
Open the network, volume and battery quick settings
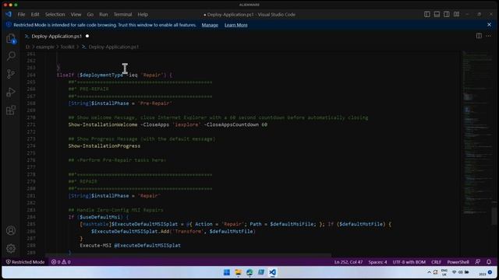tap(460, 272)
